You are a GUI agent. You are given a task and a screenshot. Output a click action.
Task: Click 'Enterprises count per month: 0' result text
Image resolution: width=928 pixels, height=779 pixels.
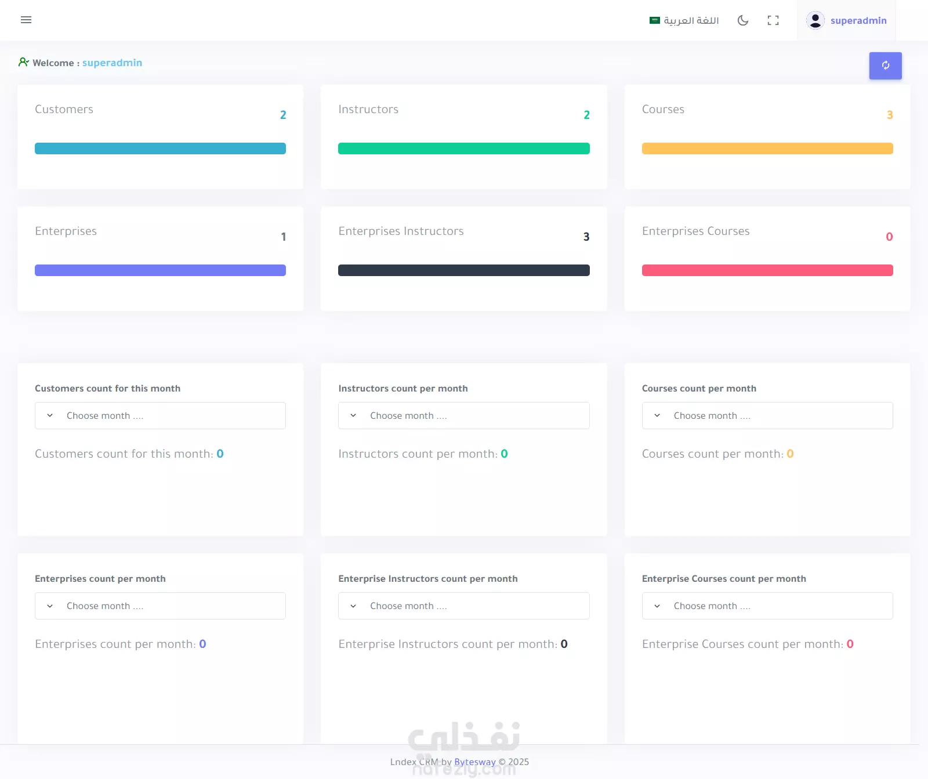[121, 644]
